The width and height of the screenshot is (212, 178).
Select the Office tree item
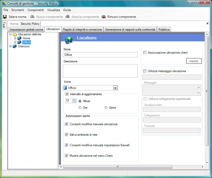click(27, 42)
